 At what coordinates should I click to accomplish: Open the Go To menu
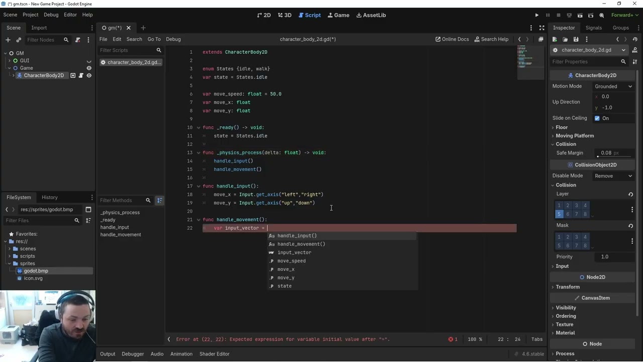(154, 39)
